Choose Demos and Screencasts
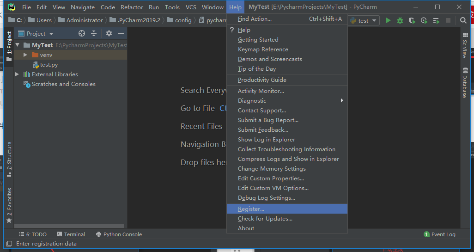 (x=287, y=59)
